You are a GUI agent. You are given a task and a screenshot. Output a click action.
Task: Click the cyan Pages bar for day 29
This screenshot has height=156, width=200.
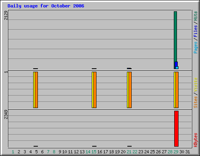tap(177, 67)
